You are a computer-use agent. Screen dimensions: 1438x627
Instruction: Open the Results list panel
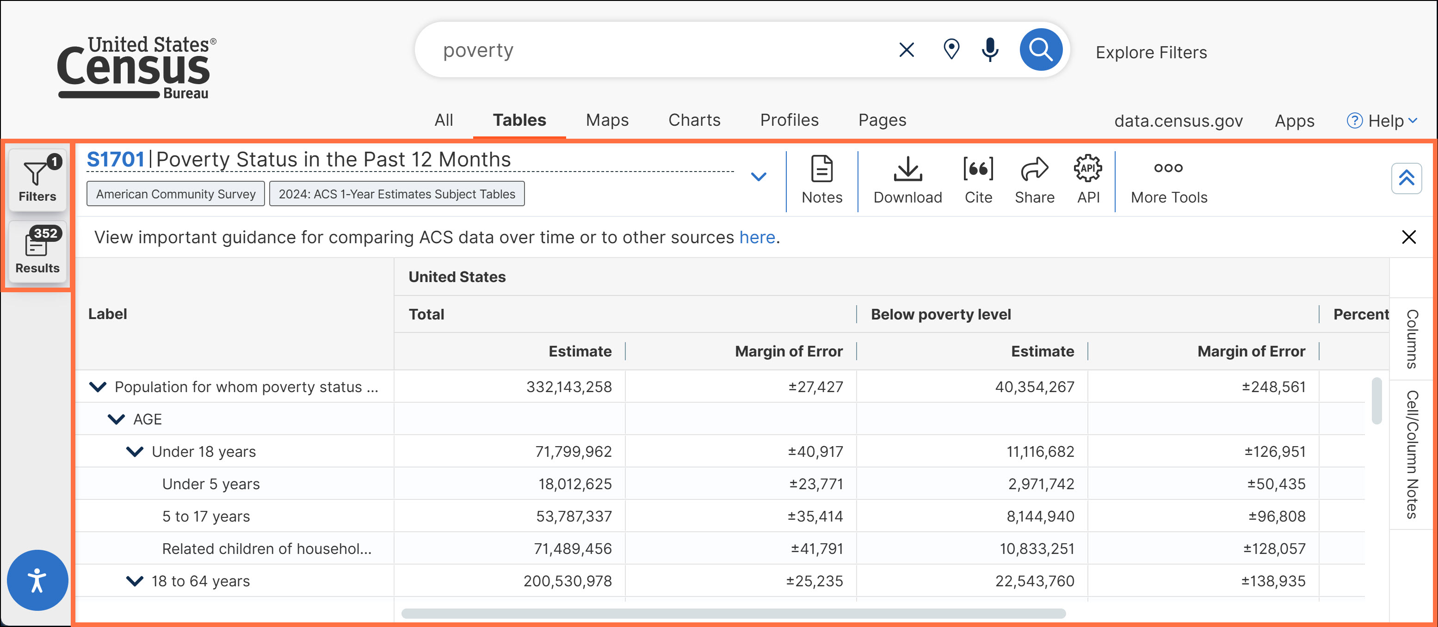tap(37, 252)
